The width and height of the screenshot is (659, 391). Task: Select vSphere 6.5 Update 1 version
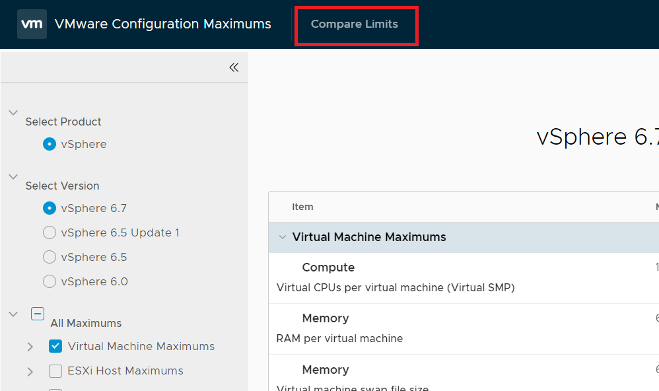pyautogui.click(x=50, y=232)
